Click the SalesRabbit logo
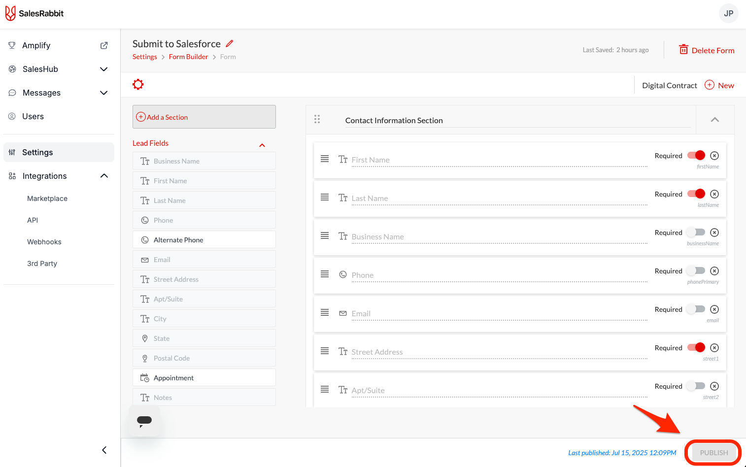Viewport: 746px width, 467px height. pyautogui.click(x=34, y=13)
